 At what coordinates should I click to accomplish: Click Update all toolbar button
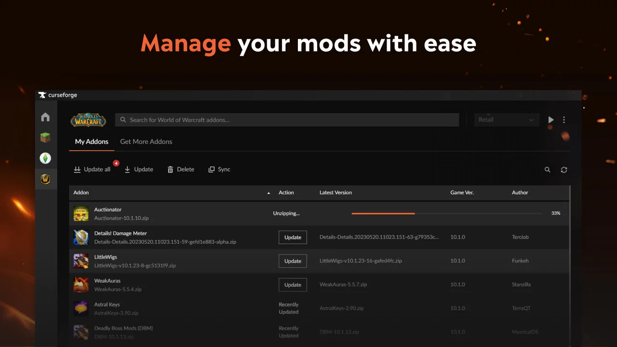click(92, 169)
